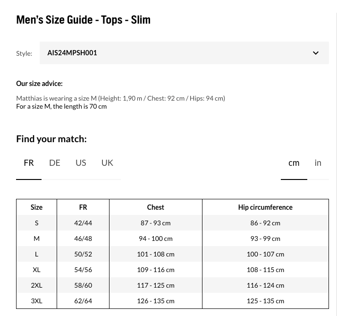337x316 pixels.
Task: Click the Hip circumference column header
Action: point(265,207)
